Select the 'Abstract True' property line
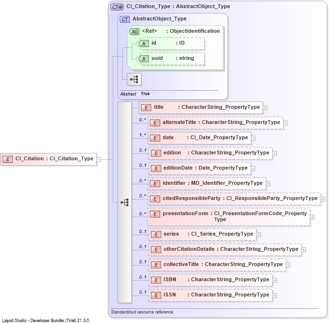The image size is (329, 323). 135,94
